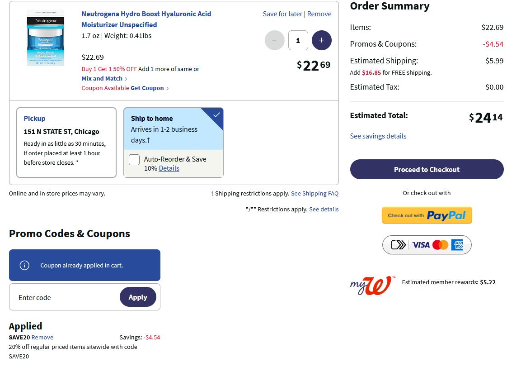Image resolution: width=507 pixels, height=372 pixels.
Task: Enable Auto-Reorder & Save checkbox
Action: pyautogui.click(x=134, y=160)
